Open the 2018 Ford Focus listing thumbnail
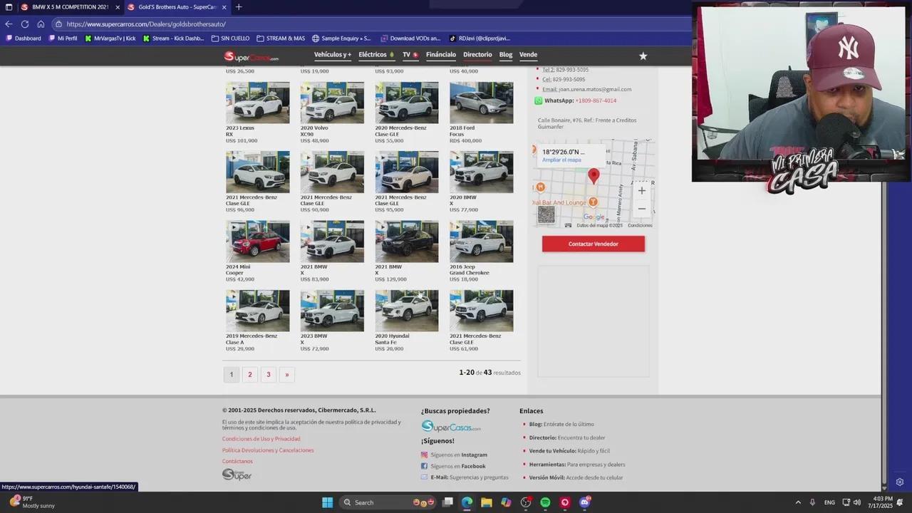The height and width of the screenshot is (513, 912). [x=481, y=103]
